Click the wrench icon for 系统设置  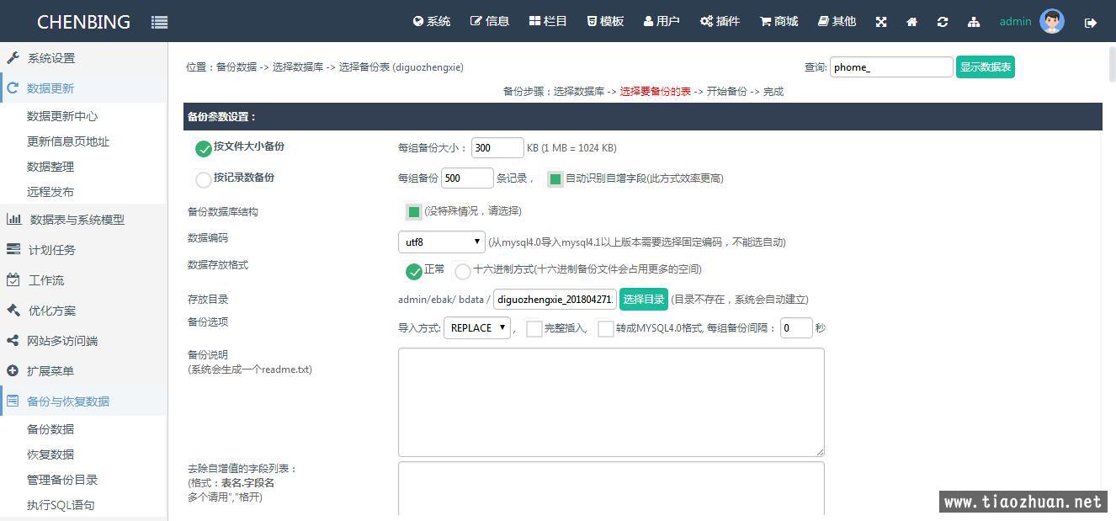tap(13, 58)
